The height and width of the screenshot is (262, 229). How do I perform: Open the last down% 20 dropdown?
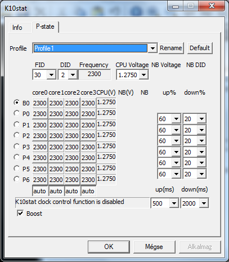point(201,174)
